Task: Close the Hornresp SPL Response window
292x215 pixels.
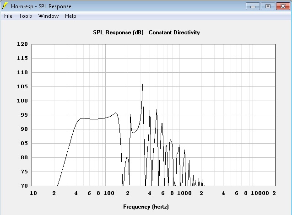Action: [283, 6]
